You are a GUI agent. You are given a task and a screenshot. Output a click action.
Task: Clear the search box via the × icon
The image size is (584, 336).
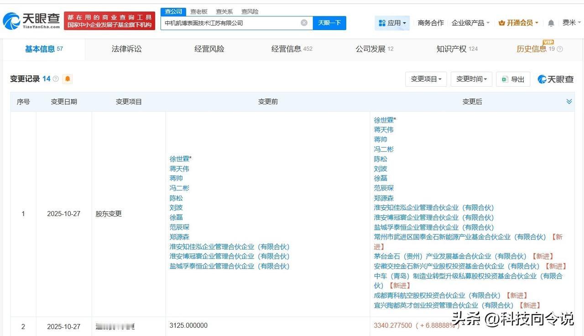pyautogui.click(x=303, y=22)
